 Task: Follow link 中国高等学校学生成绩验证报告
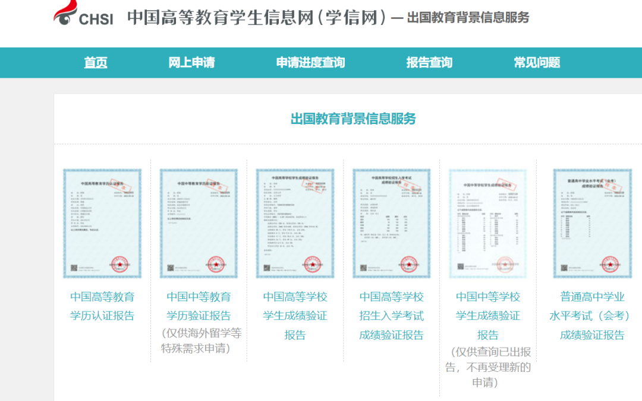[x=295, y=316]
